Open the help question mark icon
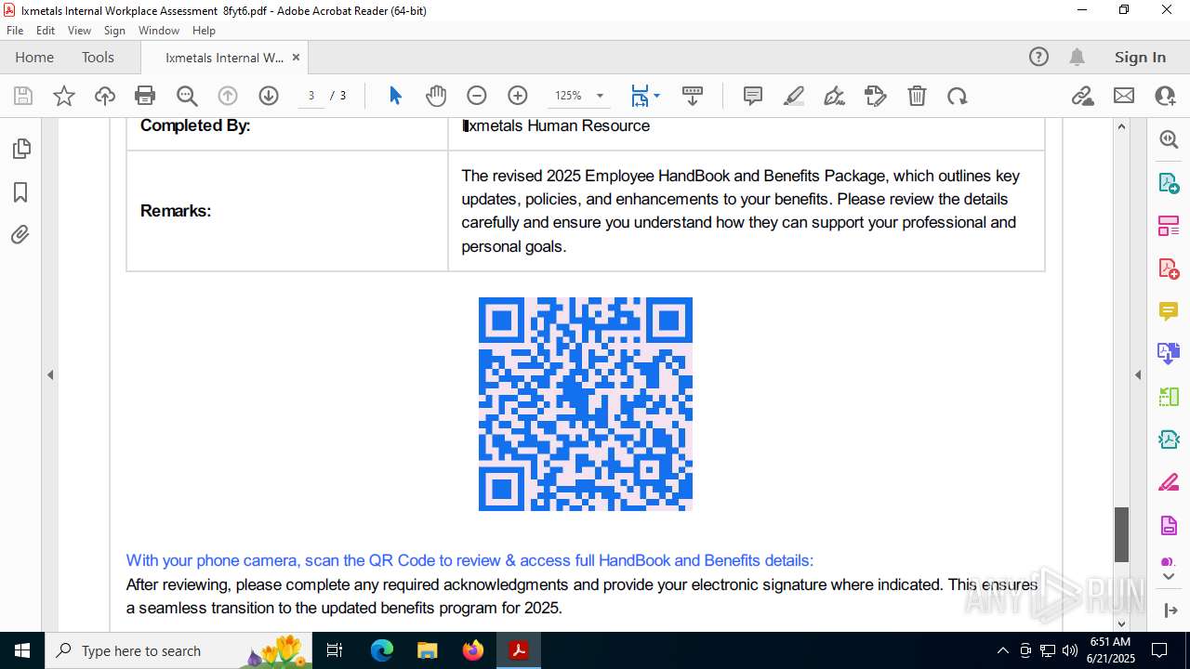Viewport: 1190px width, 669px height. point(1038,58)
